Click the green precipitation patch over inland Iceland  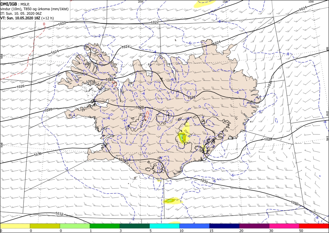click(182, 137)
